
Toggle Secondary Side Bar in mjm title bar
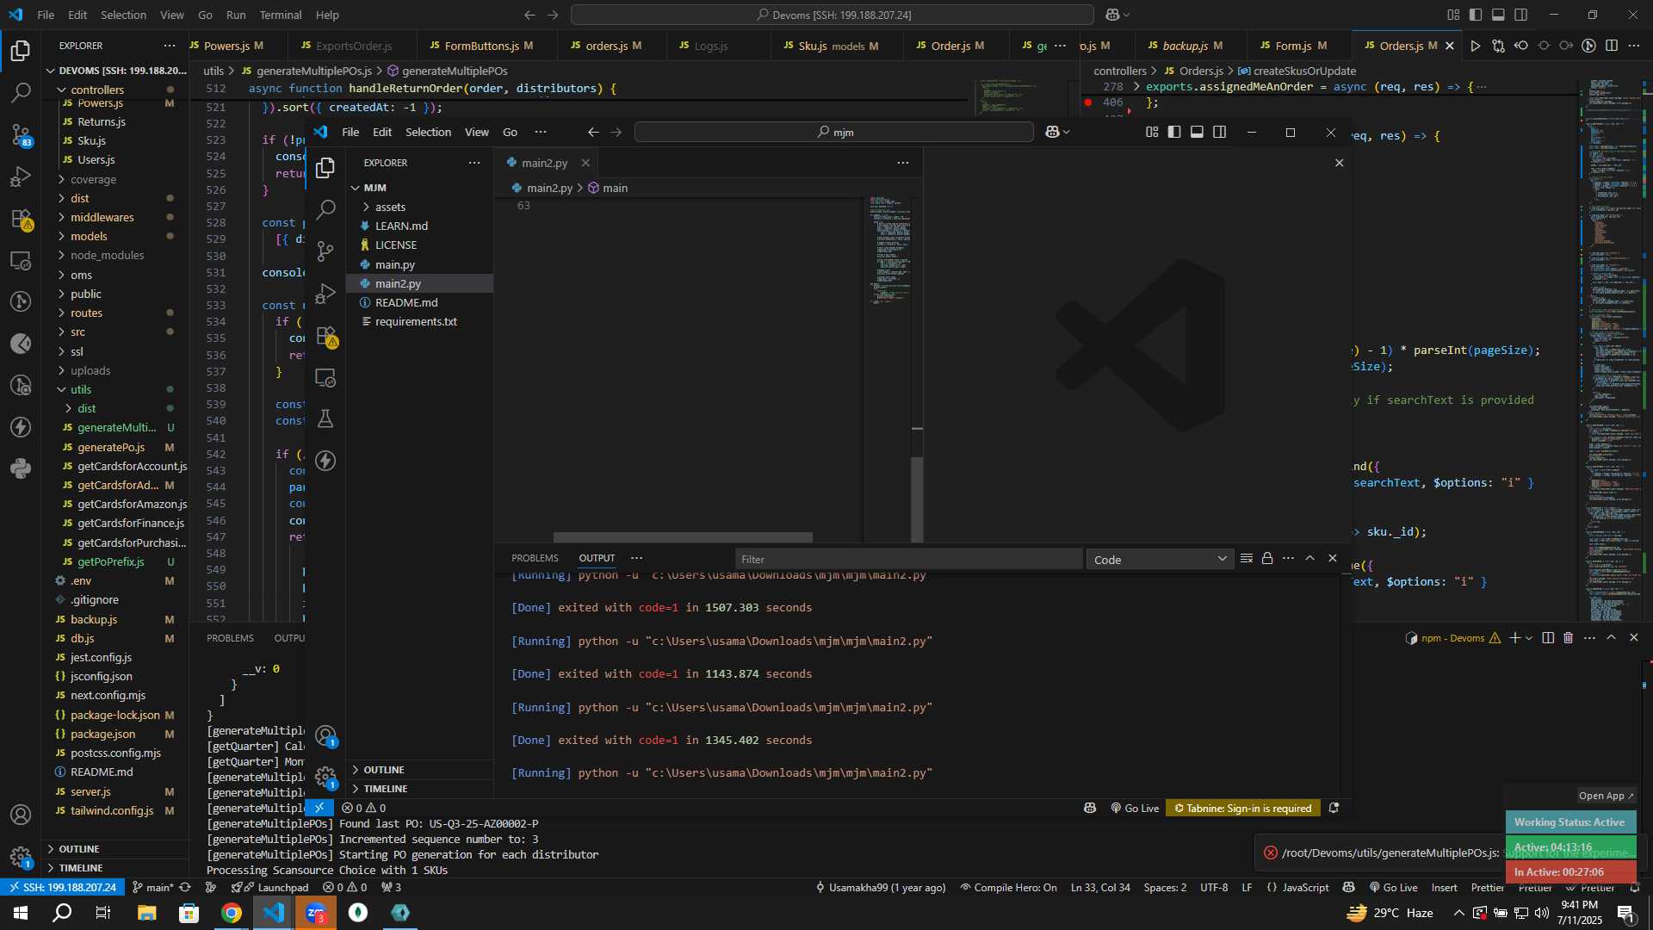coord(1219,132)
